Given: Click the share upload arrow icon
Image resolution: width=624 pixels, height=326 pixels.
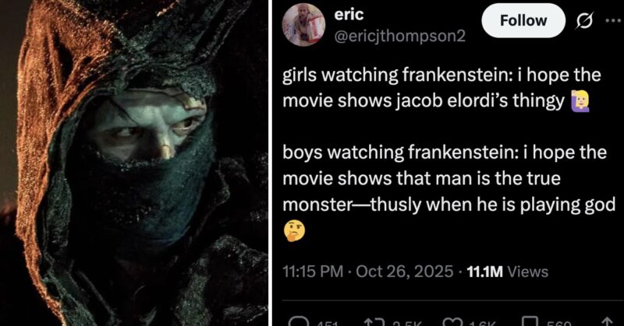Looking at the screenshot, I should (x=607, y=322).
